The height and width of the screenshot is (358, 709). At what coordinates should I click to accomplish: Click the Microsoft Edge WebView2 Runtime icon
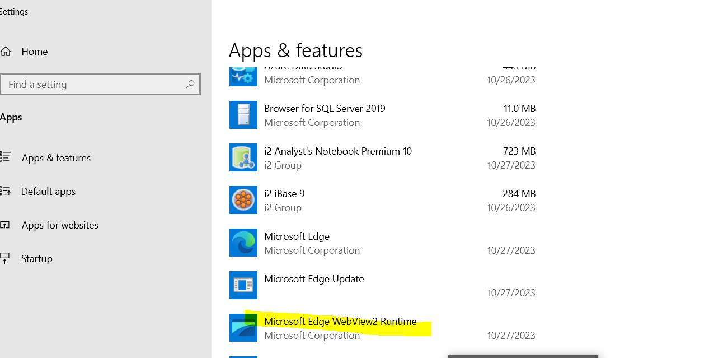coord(243,328)
